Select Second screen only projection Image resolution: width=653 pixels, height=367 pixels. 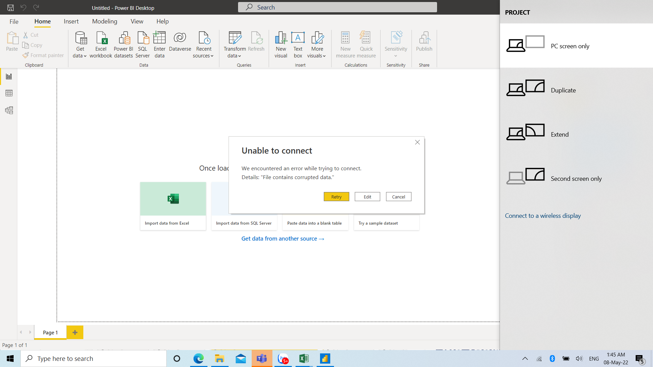[x=576, y=178]
